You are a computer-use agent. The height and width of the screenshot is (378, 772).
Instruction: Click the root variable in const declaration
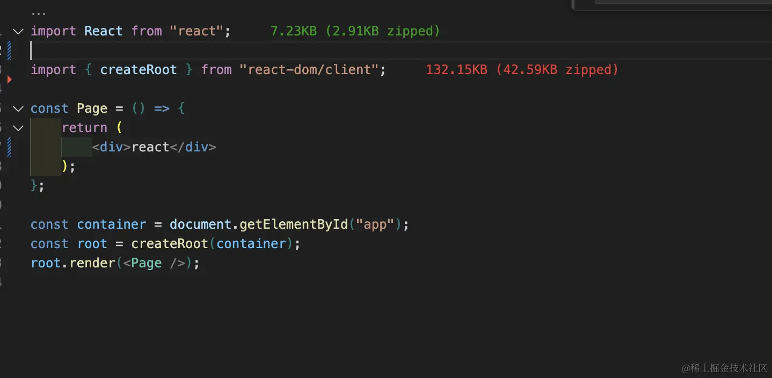92,244
